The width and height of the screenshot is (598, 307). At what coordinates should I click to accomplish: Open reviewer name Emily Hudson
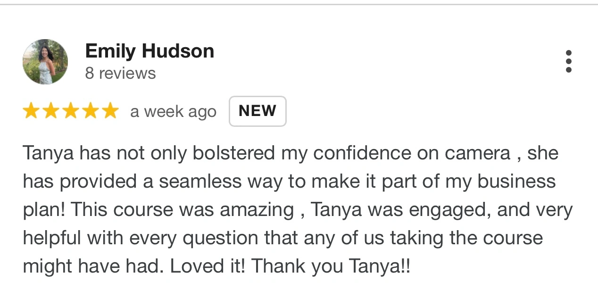coord(149,51)
